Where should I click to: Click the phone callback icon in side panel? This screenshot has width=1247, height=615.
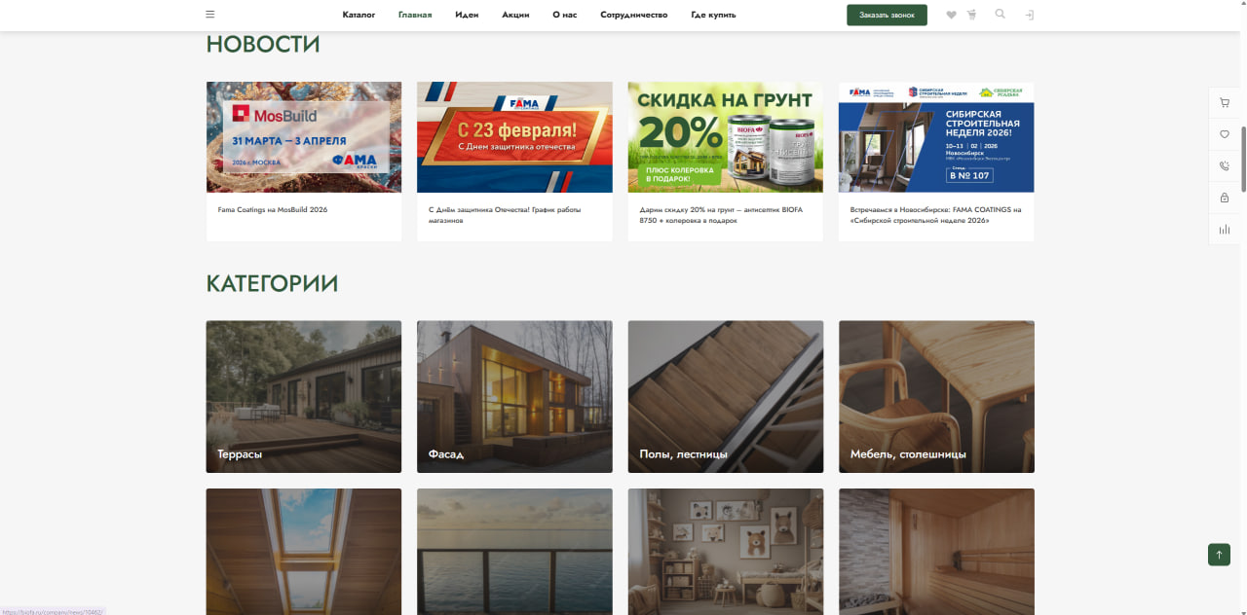pos(1225,166)
